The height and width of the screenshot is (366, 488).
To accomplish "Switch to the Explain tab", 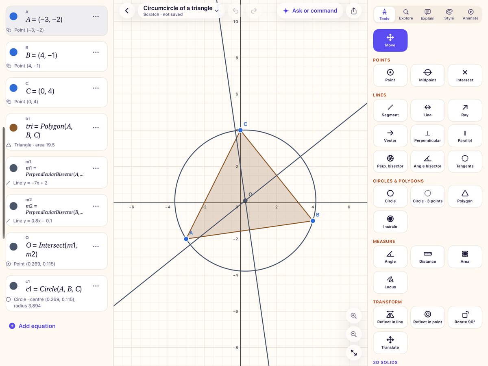I will 427,14.
